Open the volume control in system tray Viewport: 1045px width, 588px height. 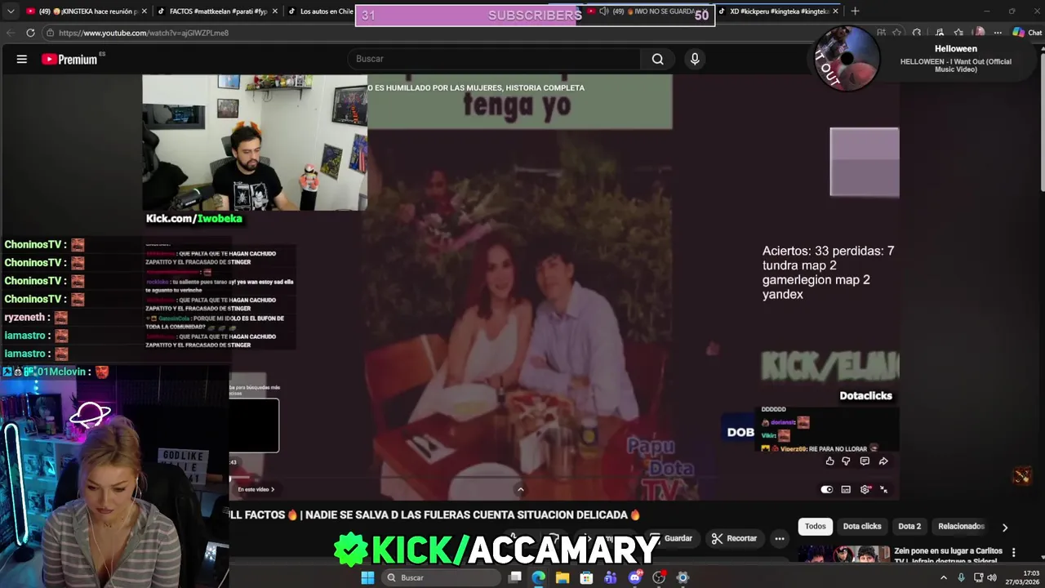tap(992, 577)
